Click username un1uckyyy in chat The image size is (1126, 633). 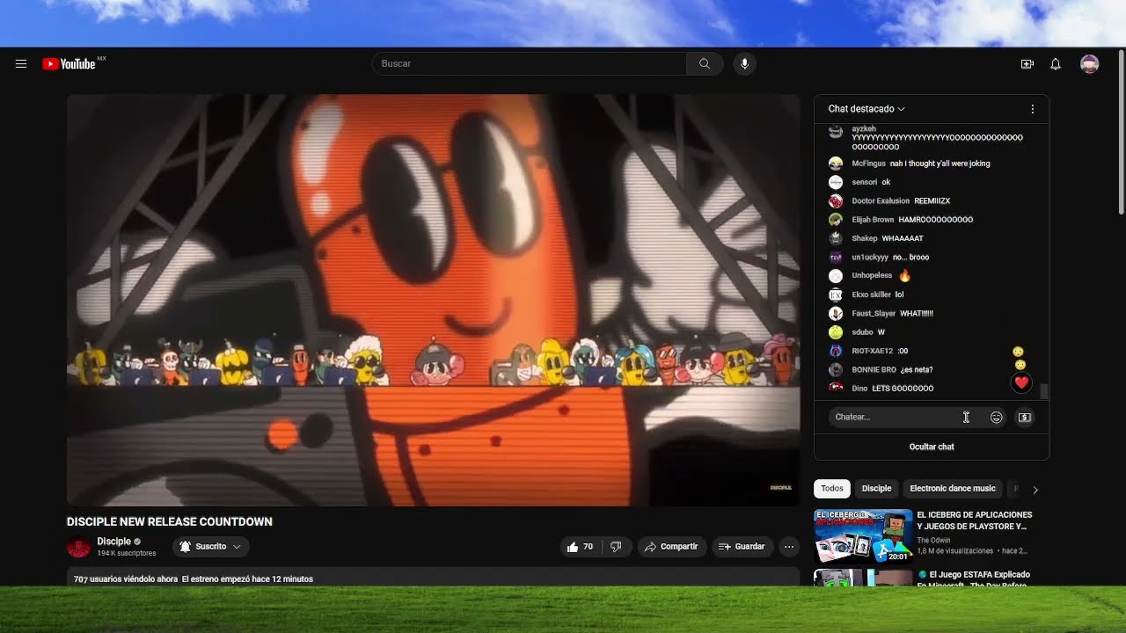[x=870, y=258]
